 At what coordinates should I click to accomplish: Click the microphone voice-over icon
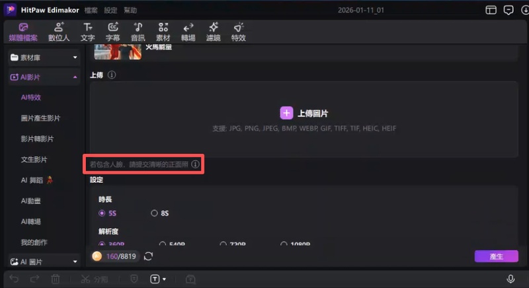pyautogui.click(x=510, y=279)
